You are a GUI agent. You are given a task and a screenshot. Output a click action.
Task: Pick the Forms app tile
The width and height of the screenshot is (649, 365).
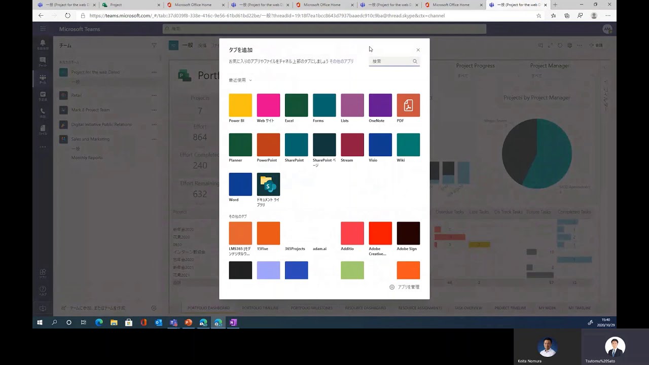pos(324,105)
